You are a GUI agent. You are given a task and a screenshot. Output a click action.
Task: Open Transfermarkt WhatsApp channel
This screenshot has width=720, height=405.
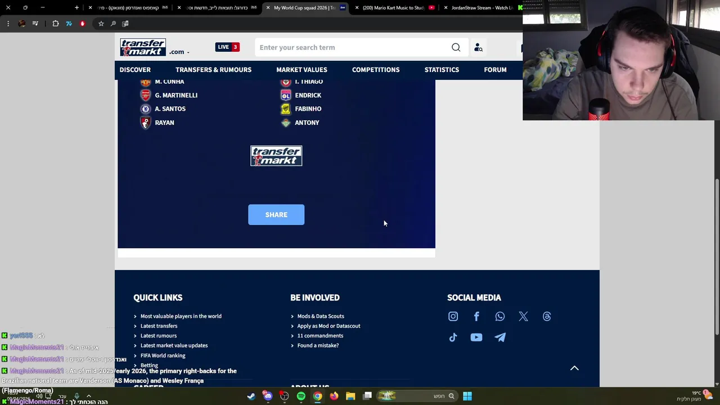[x=500, y=317]
